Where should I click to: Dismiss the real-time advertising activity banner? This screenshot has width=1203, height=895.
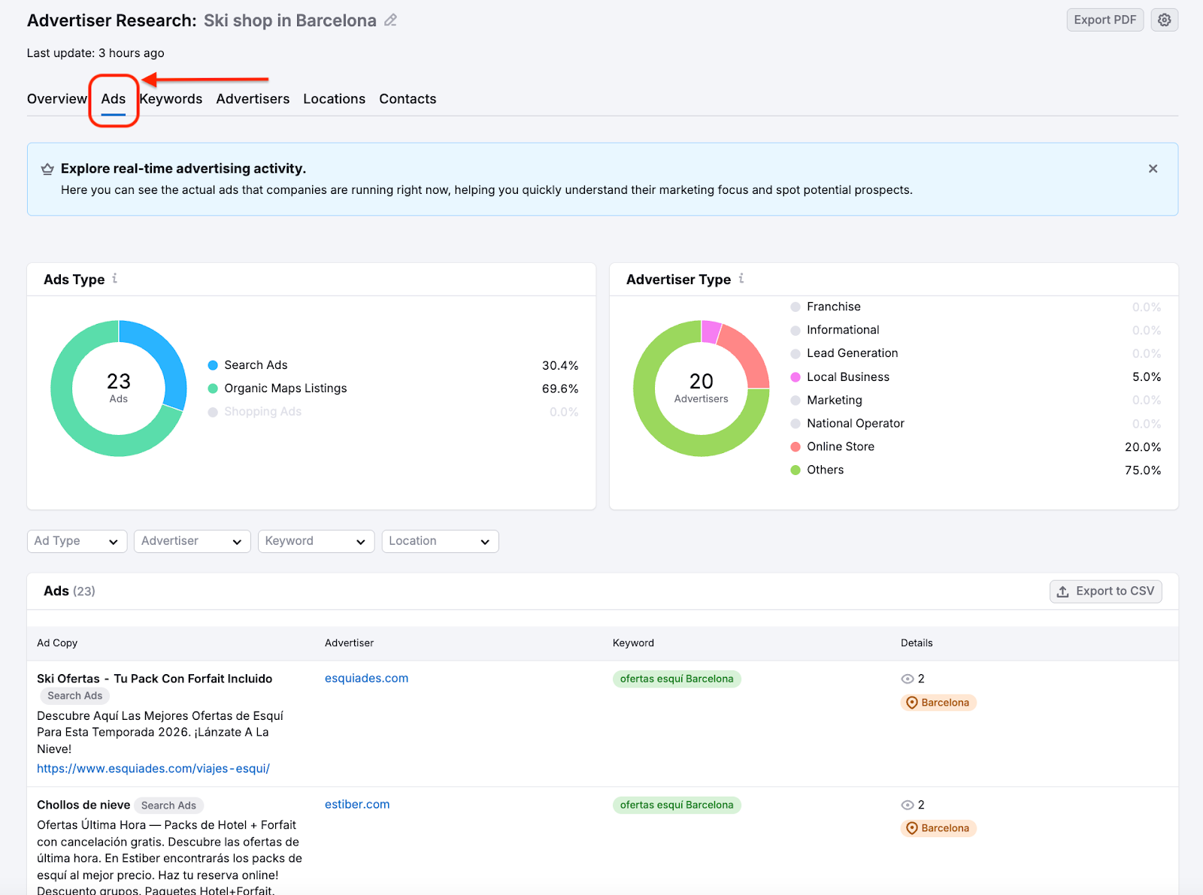point(1153,168)
